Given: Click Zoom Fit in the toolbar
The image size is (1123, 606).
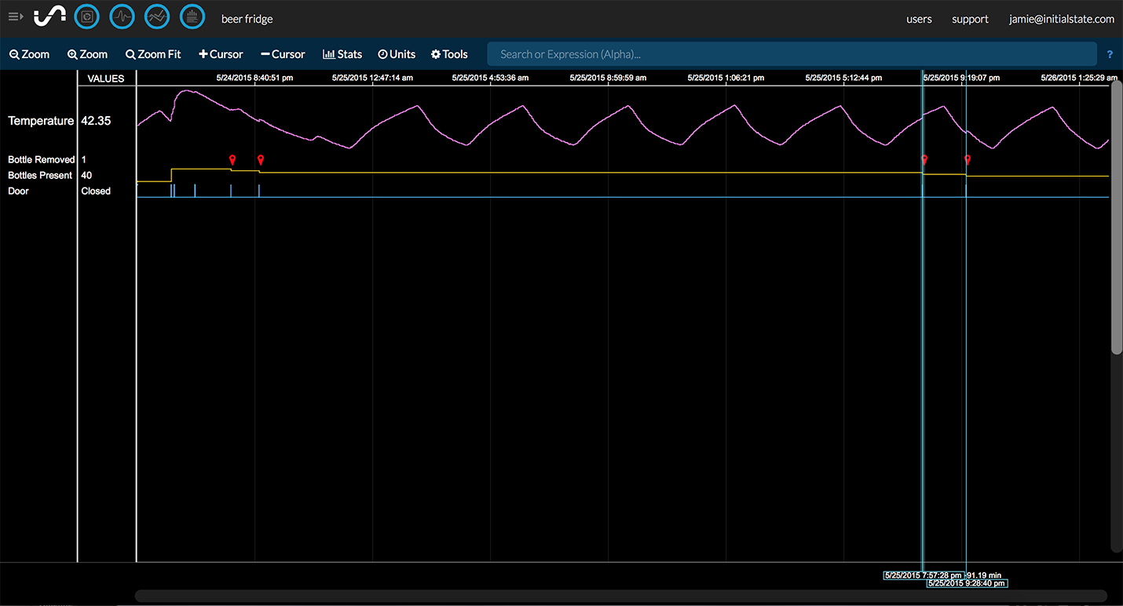Looking at the screenshot, I should [153, 54].
